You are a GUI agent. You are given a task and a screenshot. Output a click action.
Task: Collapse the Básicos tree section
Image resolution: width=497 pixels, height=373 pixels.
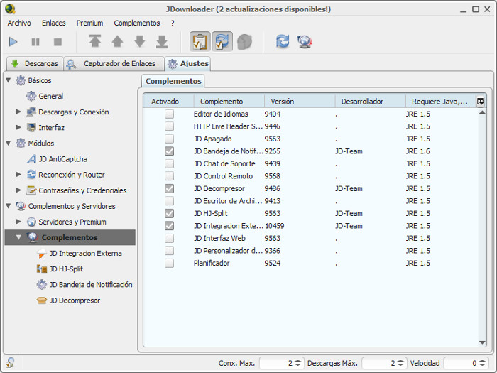(x=9, y=80)
